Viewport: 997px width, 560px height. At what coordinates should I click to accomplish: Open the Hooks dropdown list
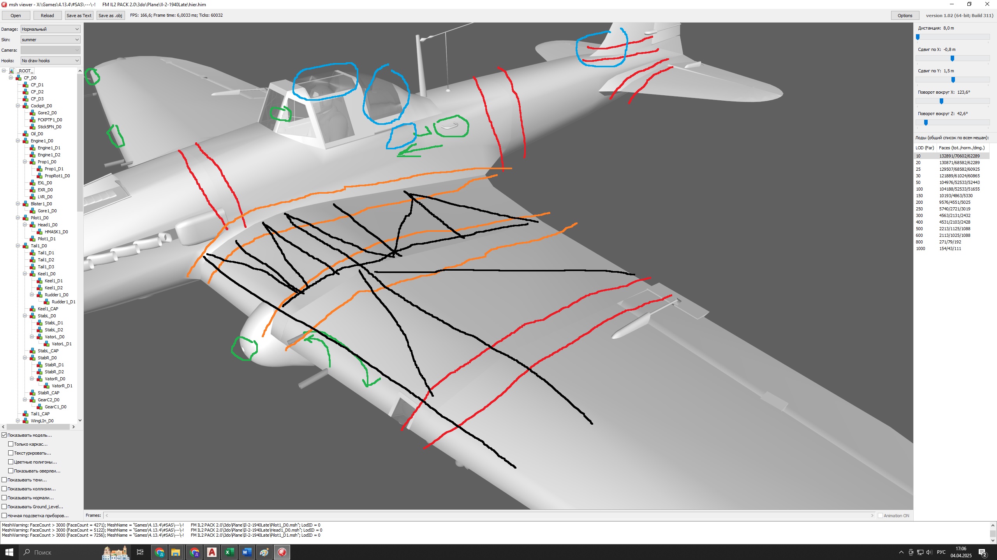50,61
